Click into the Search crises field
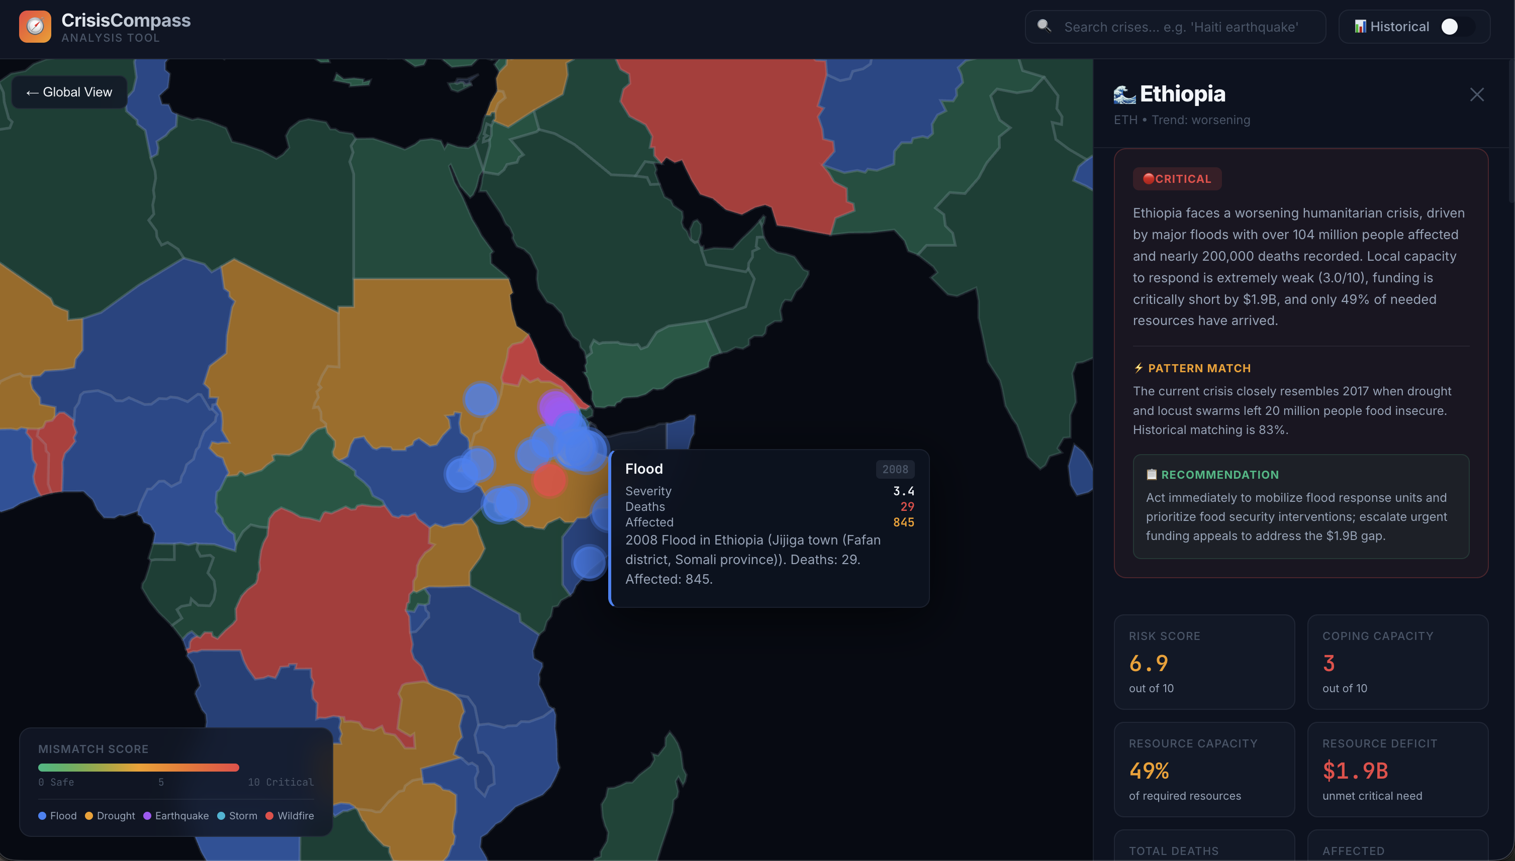Screen dimensions: 1515x861 1181,27
